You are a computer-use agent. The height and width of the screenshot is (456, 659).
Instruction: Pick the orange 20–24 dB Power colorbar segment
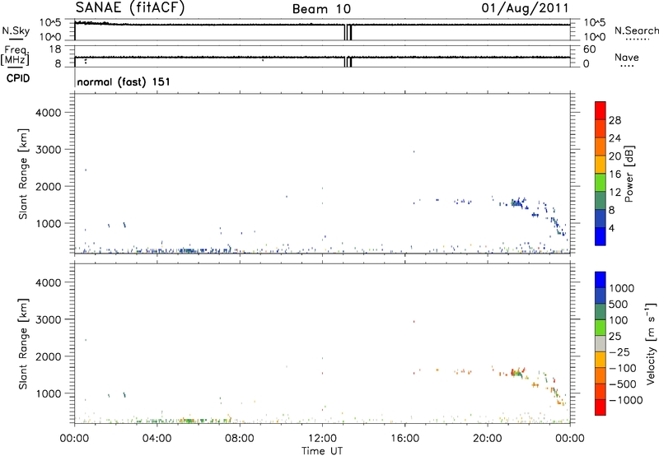pyautogui.click(x=601, y=147)
